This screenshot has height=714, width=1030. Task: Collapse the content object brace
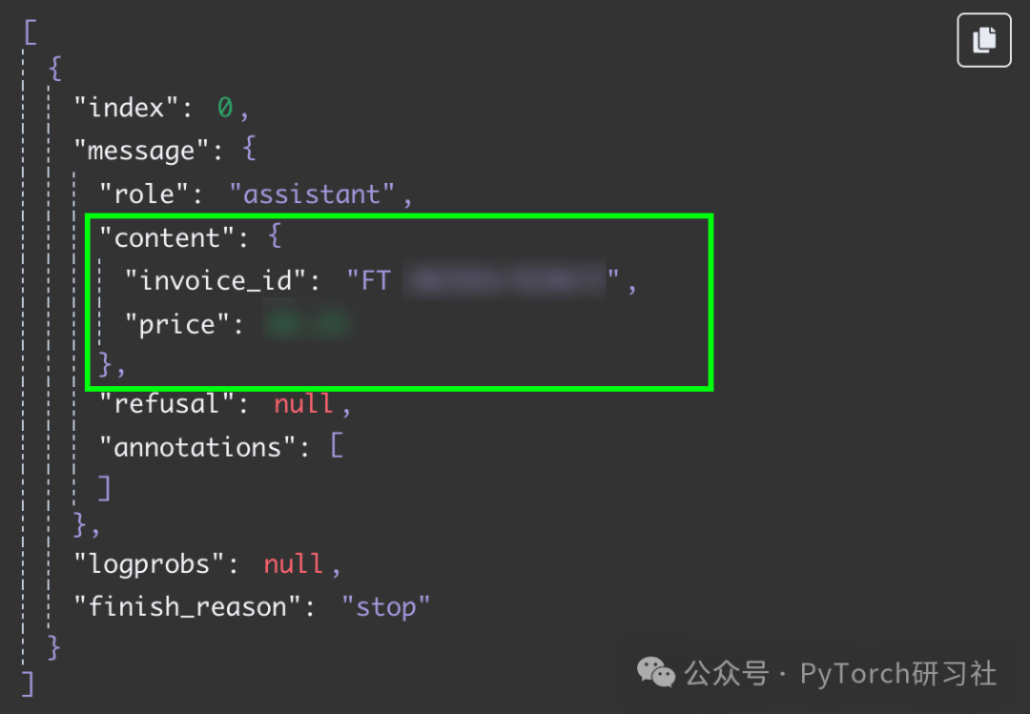point(275,235)
